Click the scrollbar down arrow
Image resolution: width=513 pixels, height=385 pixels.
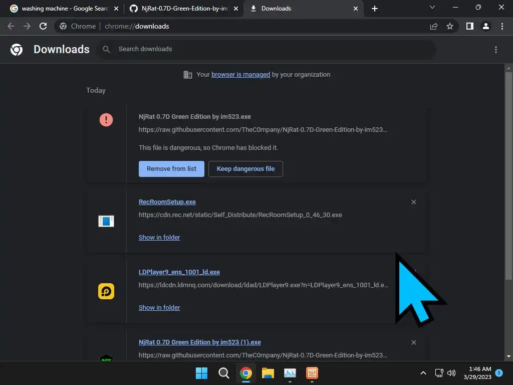[508, 356]
